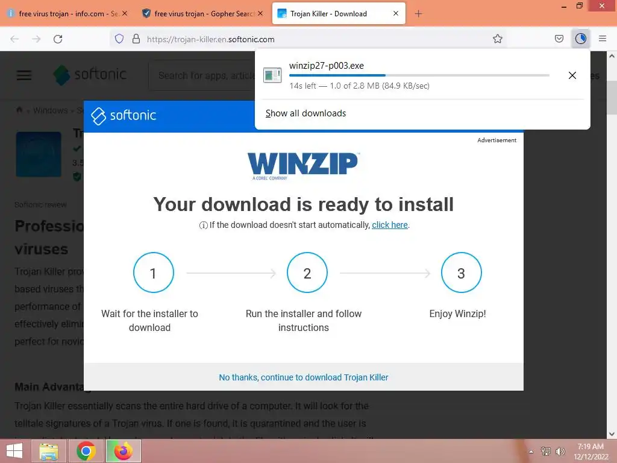Close the Gopher Search tab
Image resolution: width=617 pixels, height=463 pixels.
(x=260, y=13)
